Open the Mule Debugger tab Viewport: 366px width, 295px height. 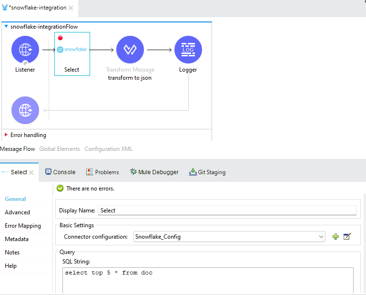pyautogui.click(x=154, y=172)
